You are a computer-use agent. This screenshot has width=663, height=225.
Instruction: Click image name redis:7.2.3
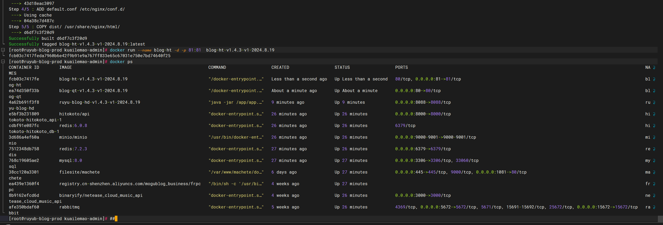click(73, 149)
